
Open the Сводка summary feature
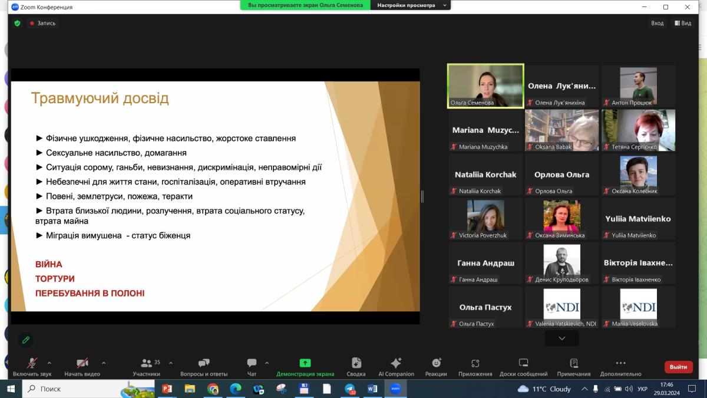click(356, 367)
